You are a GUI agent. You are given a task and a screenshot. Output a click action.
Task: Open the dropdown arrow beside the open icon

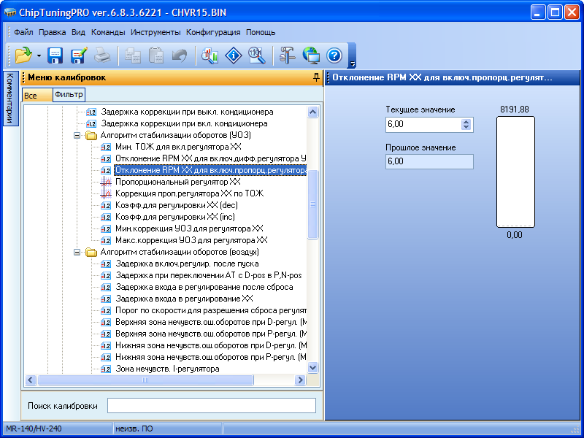(x=38, y=56)
